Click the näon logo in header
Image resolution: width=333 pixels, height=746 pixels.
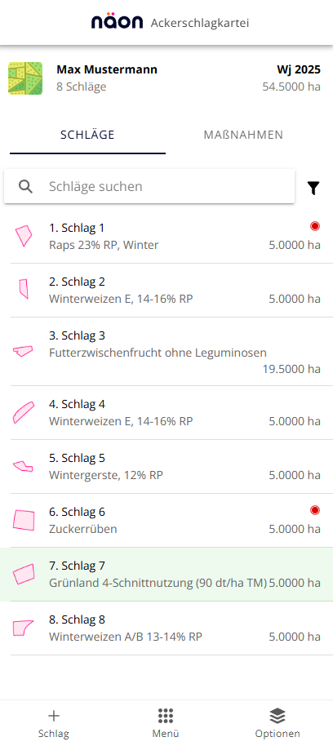click(x=117, y=22)
